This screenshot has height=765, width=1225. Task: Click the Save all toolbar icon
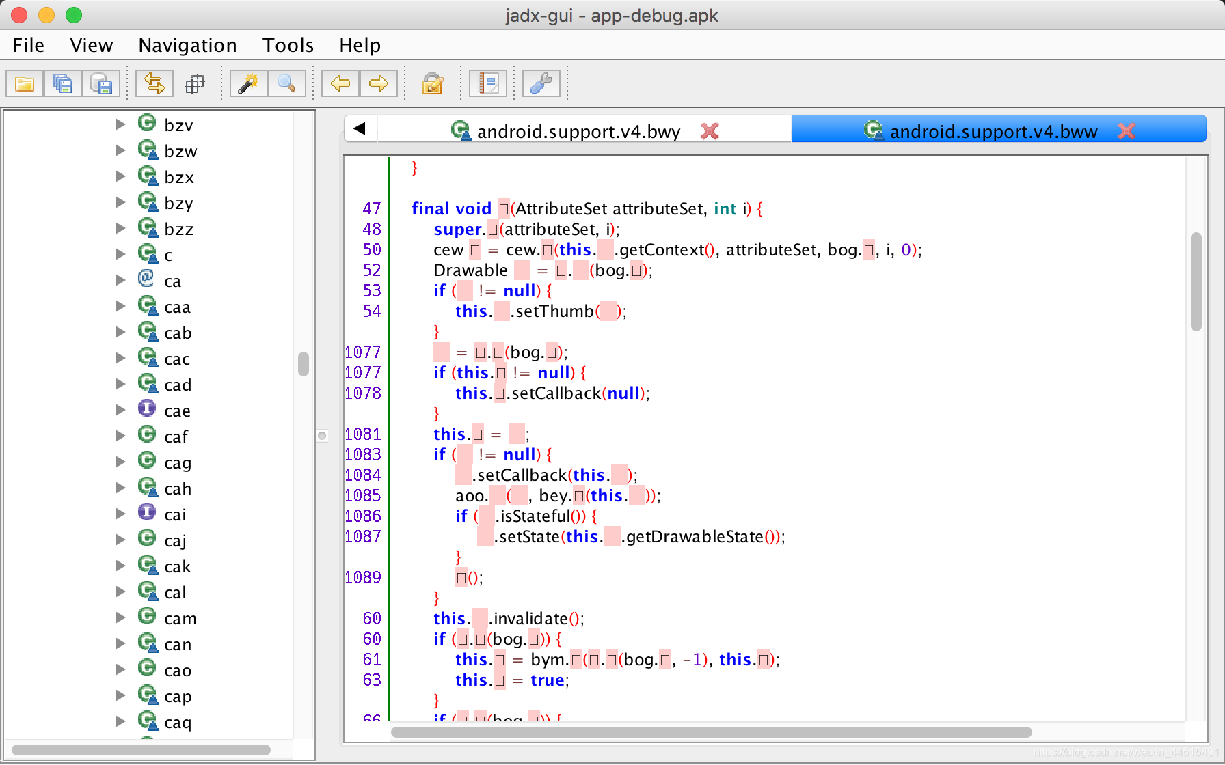tap(63, 84)
